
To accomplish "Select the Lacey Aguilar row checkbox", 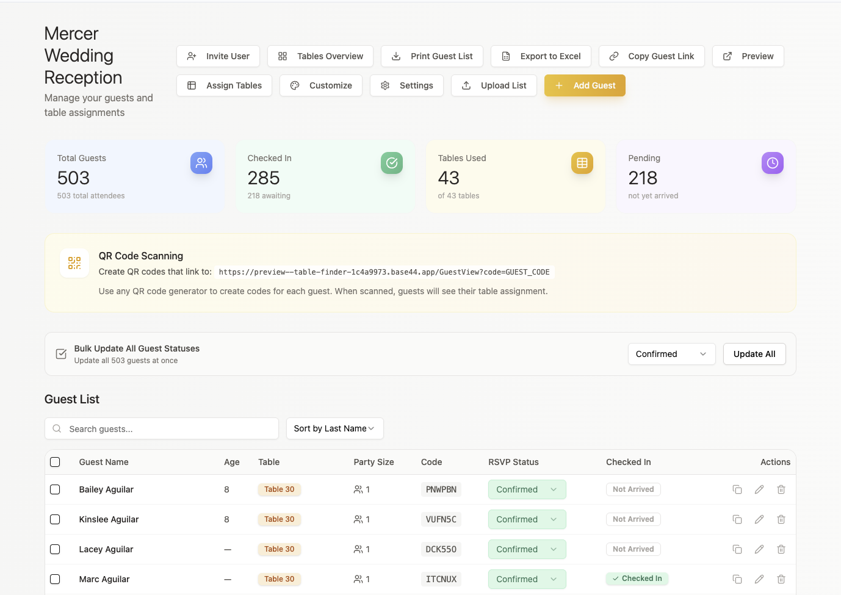I will tap(55, 549).
